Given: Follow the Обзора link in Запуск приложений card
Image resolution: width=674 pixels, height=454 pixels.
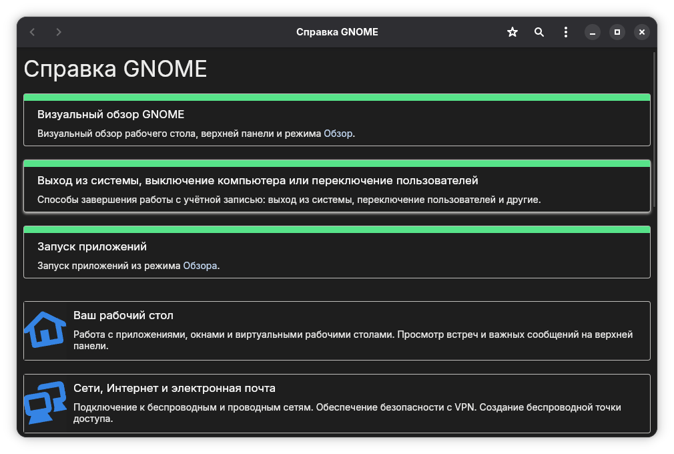Looking at the screenshot, I should [x=200, y=266].
